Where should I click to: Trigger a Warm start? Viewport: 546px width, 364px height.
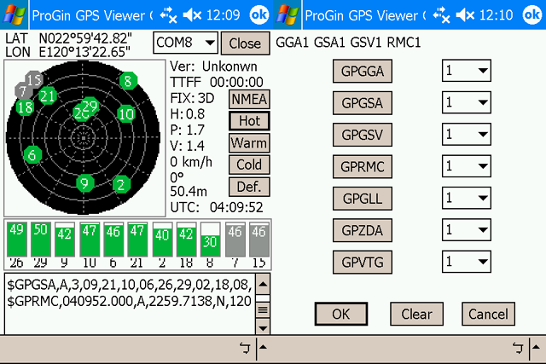pyautogui.click(x=249, y=143)
